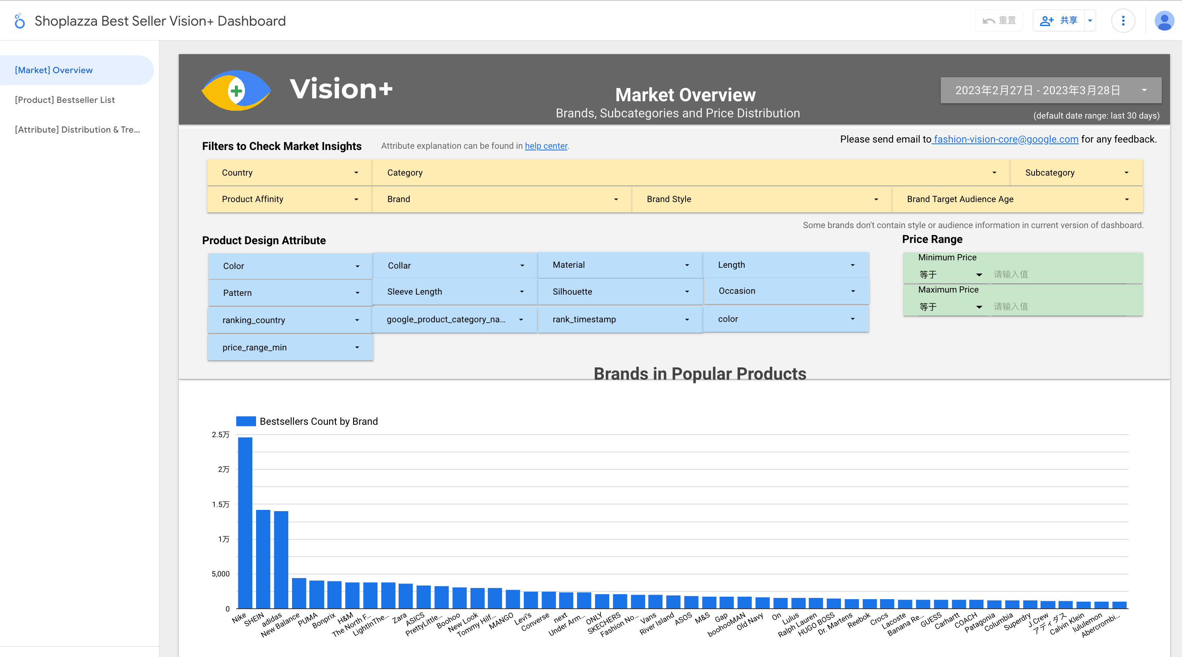Click the Nike bar in the chart
This screenshot has height=657, width=1182.
pyautogui.click(x=245, y=524)
